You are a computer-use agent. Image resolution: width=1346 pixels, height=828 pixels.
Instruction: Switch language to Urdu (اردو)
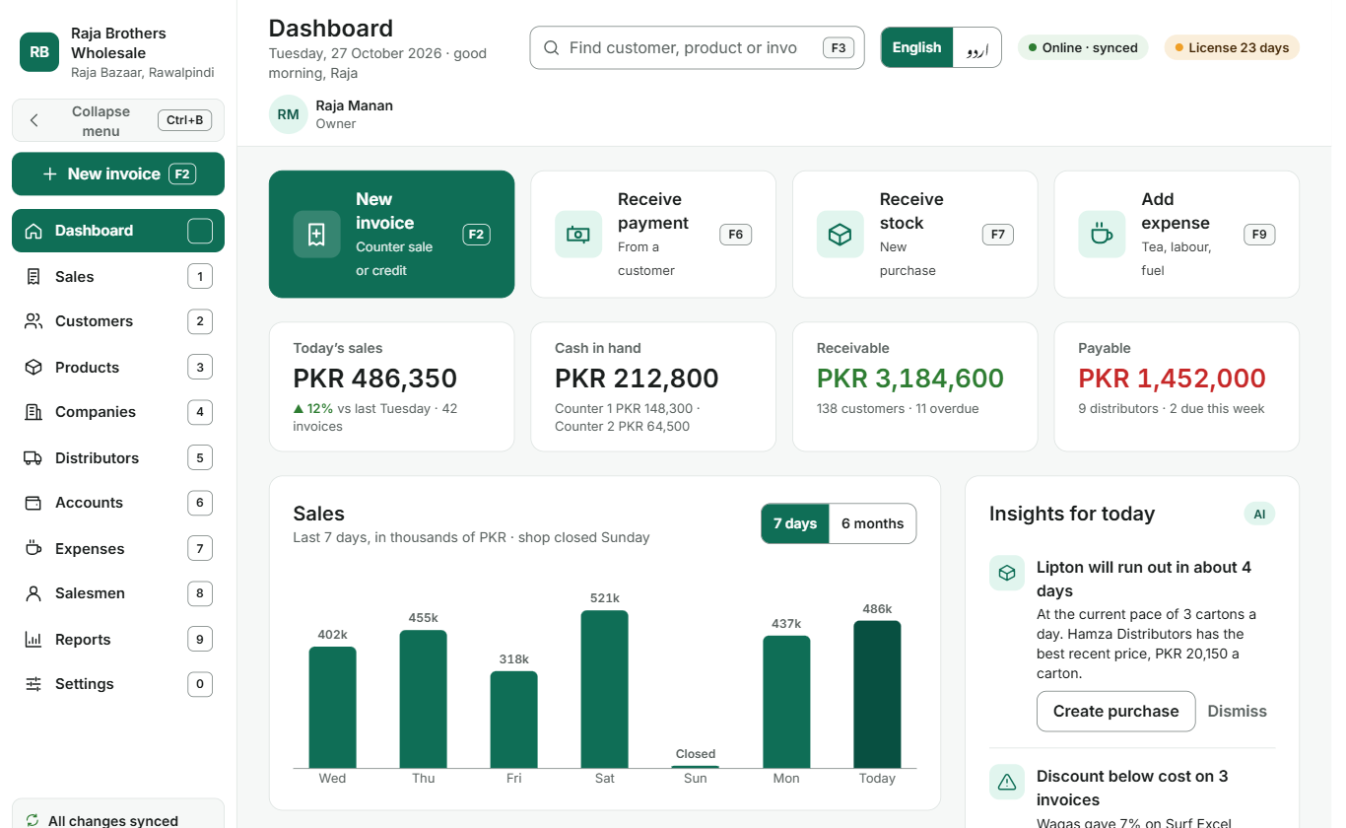coord(976,47)
